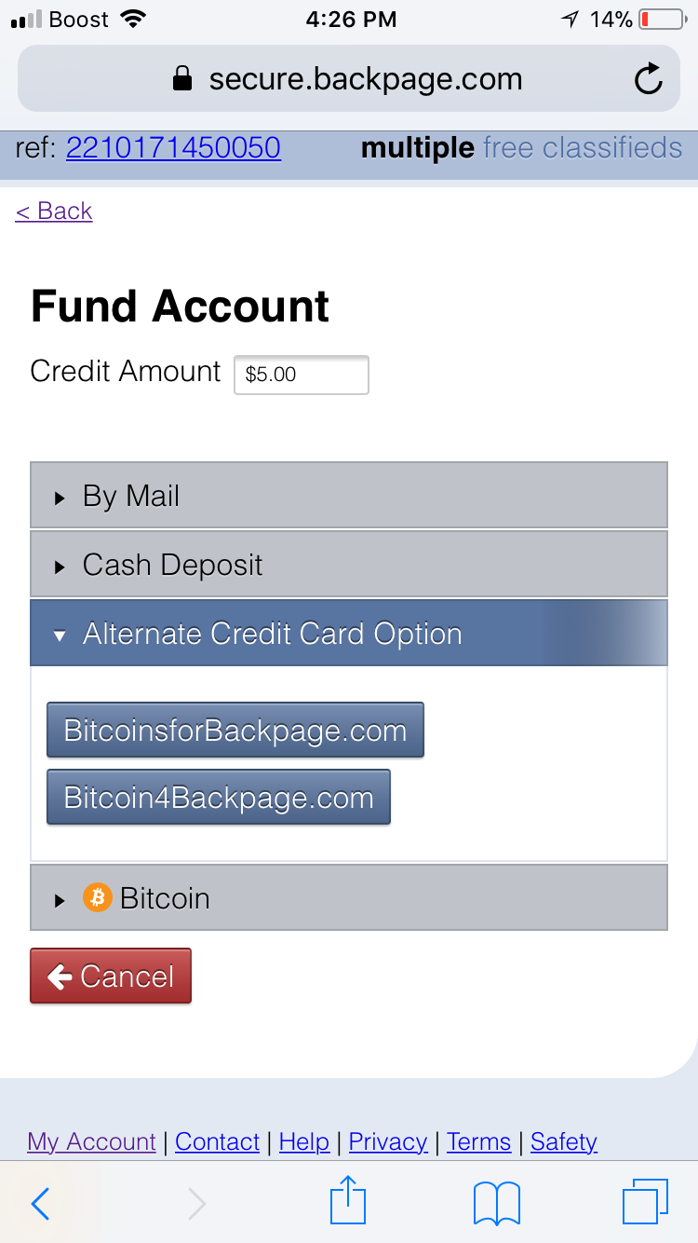Open the Safari share sheet icon
Screen dimensions: 698x1243
click(x=349, y=1200)
